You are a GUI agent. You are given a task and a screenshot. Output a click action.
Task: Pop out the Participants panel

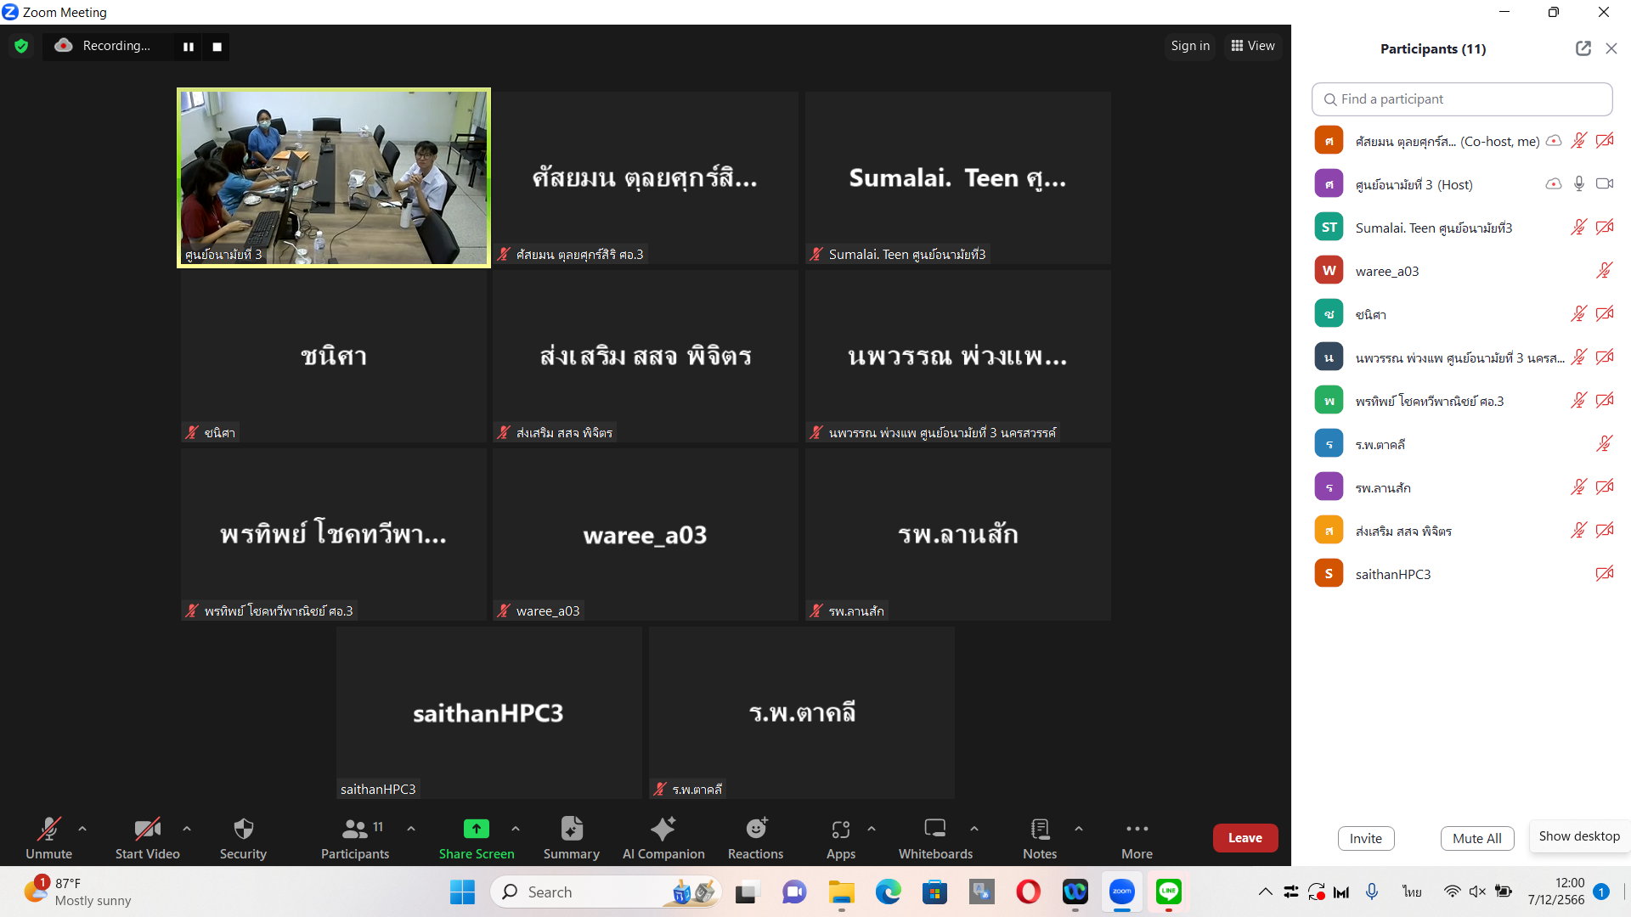click(x=1583, y=48)
